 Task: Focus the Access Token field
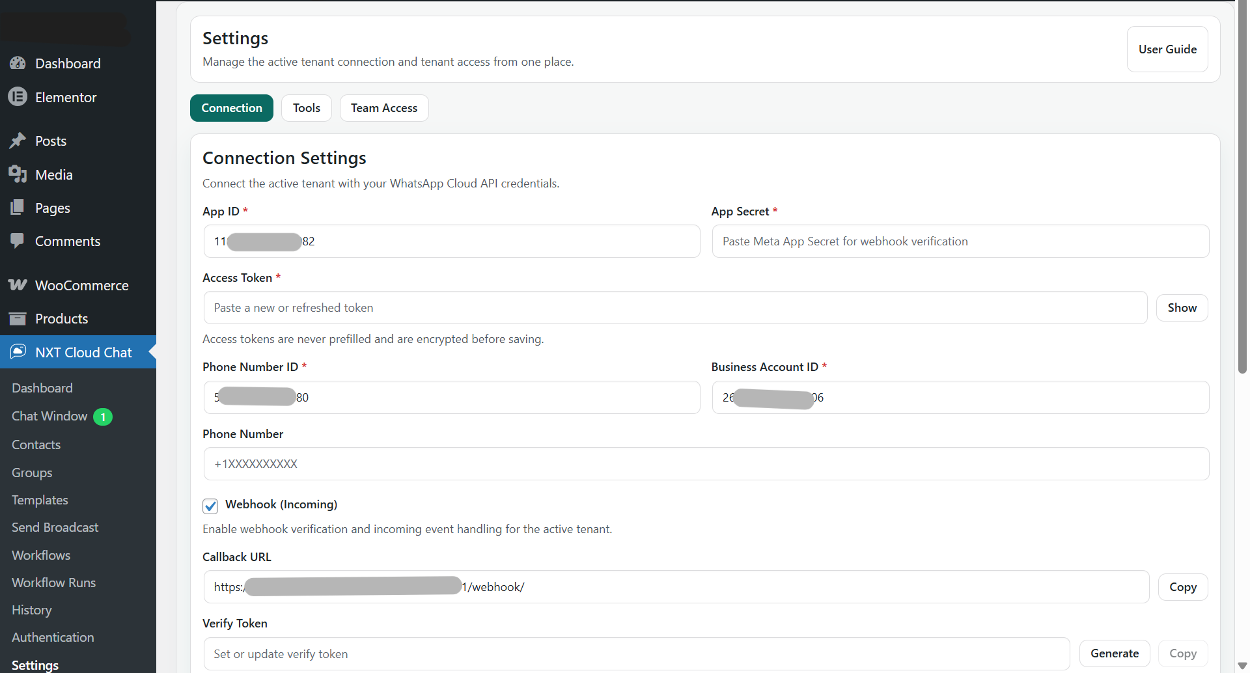[x=675, y=308]
